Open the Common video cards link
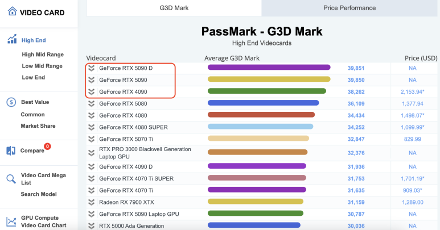Viewport: 440px width, 230px height. pyautogui.click(x=32, y=115)
